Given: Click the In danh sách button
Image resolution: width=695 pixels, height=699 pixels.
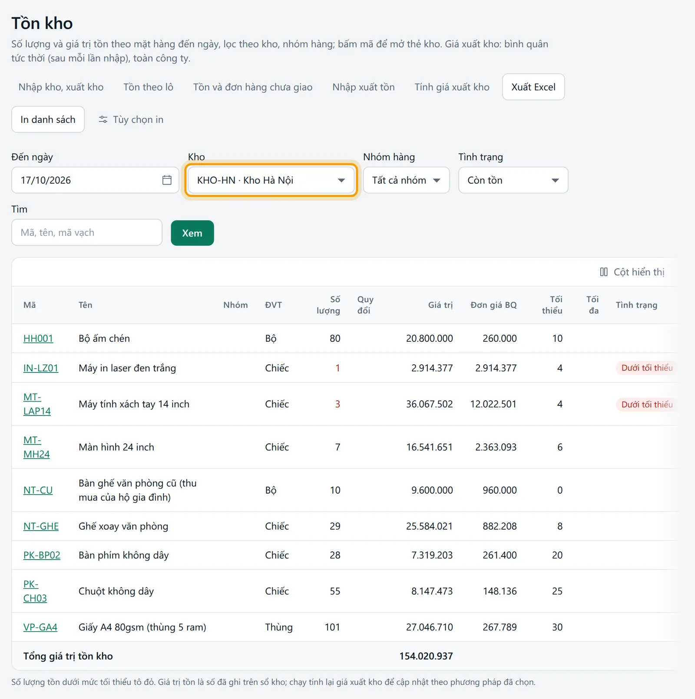Looking at the screenshot, I should click(48, 119).
